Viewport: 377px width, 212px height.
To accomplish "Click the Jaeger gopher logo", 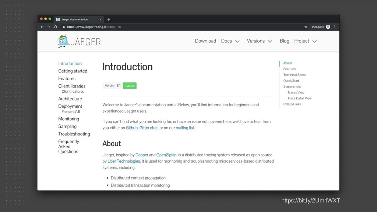I will tap(63, 41).
